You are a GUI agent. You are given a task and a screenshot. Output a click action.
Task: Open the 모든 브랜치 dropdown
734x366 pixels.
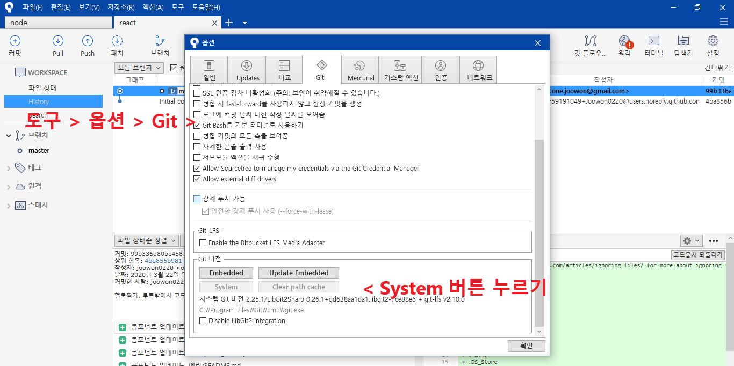coord(139,68)
